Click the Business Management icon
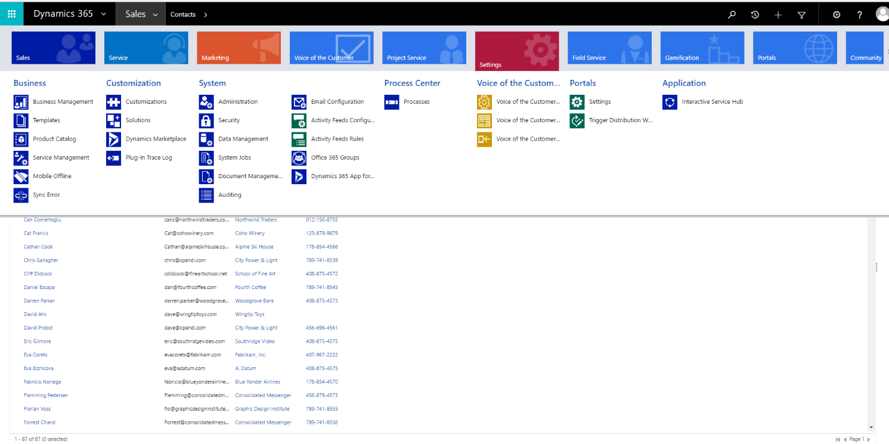Viewport: 889px width, 444px height. [21, 102]
